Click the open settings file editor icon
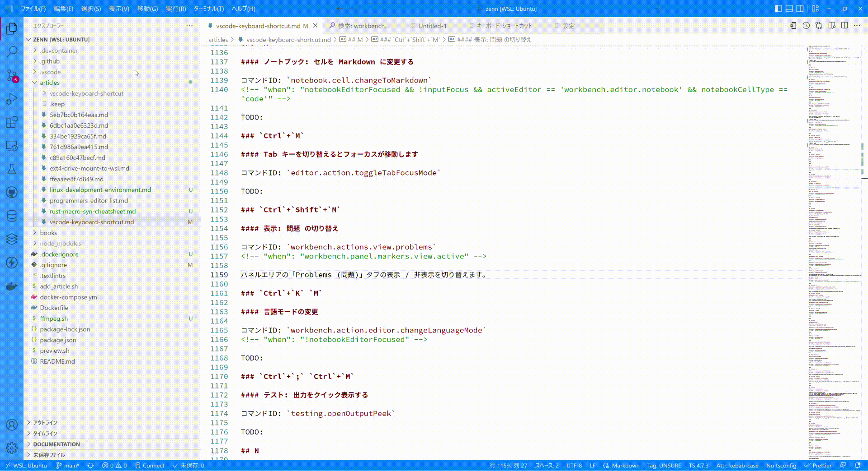The height and width of the screenshot is (471, 868). tap(793, 26)
